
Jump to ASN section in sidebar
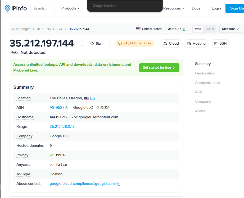[x=199, y=92]
